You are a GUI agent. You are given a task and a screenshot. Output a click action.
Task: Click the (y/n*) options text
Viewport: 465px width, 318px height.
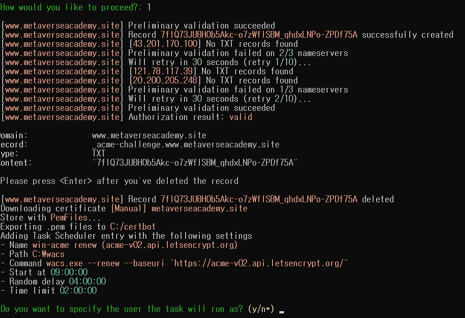tap(261, 309)
